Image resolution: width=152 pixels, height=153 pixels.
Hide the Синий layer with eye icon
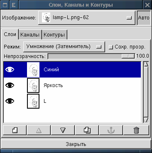click(x=10, y=70)
